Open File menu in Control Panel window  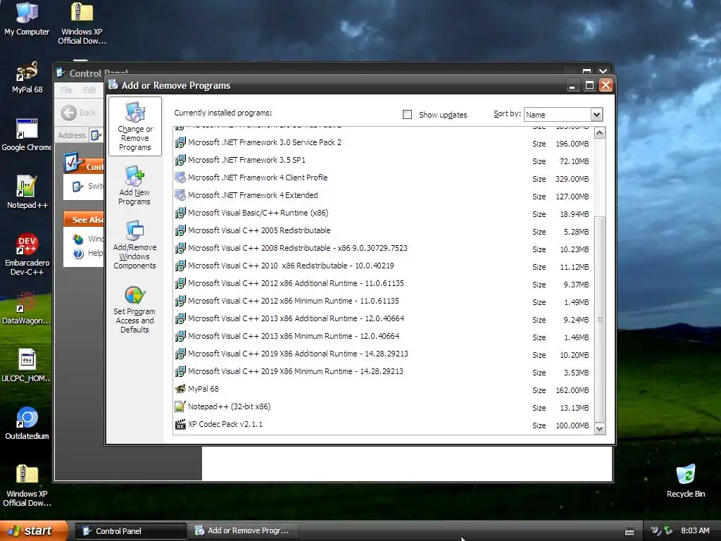coord(66,90)
